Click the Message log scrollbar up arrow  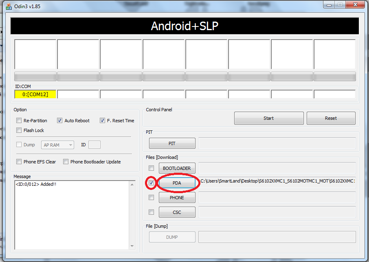(x=132, y=185)
